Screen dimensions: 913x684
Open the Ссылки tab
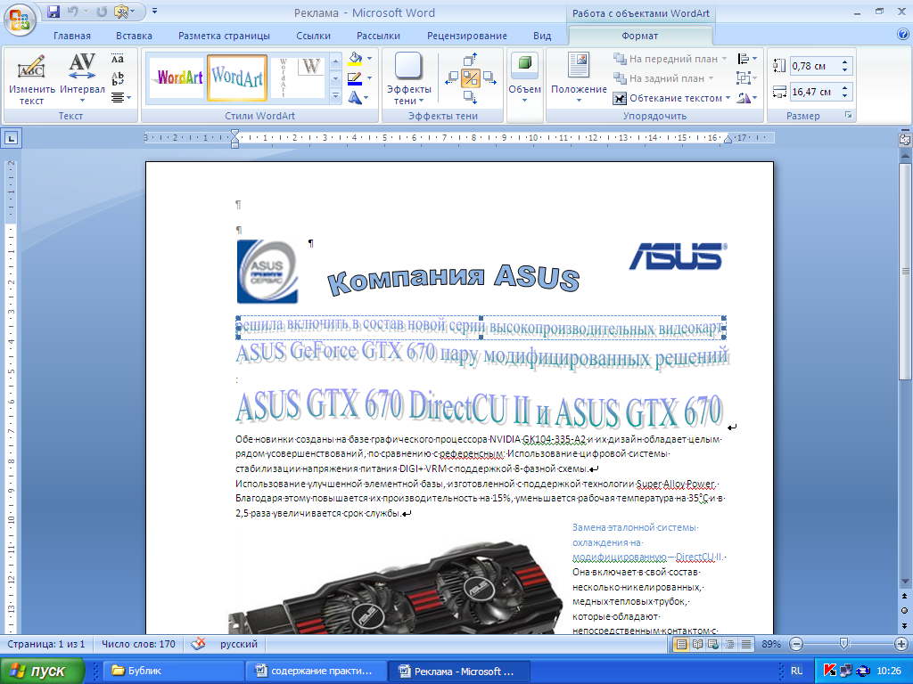point(313,36)
